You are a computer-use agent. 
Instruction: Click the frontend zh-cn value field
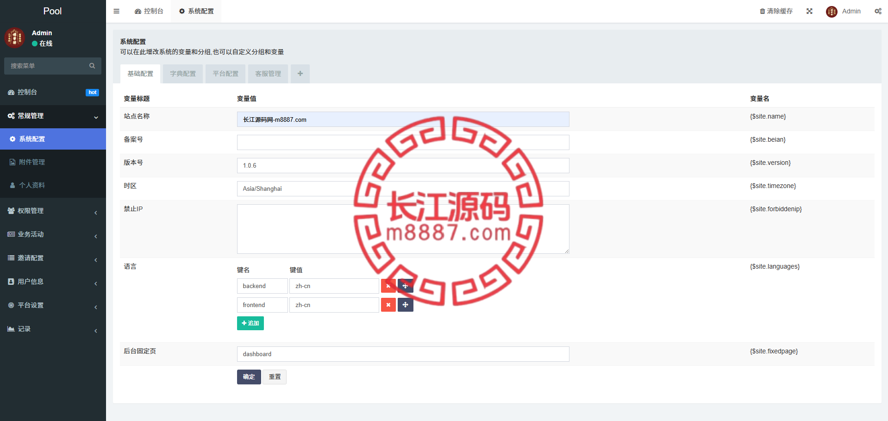(x=334, y=305)
